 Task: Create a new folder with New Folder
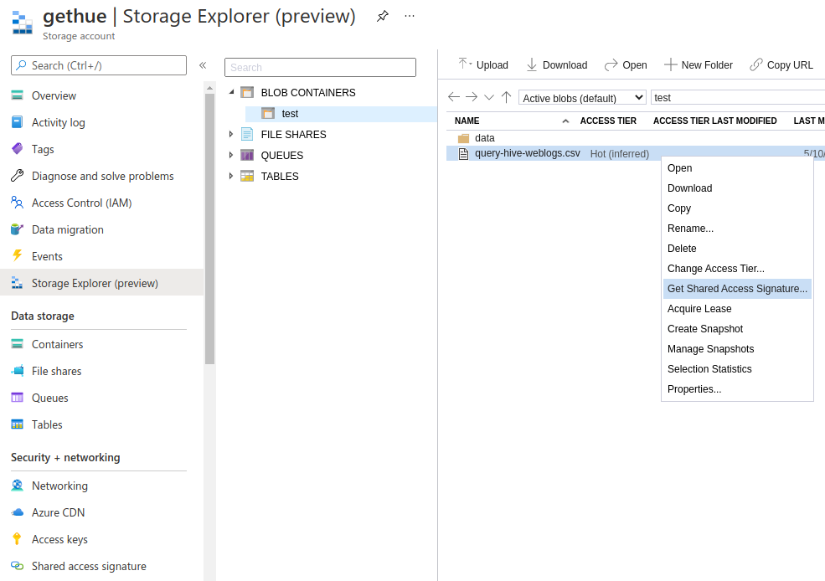click(x=699, y=64)
